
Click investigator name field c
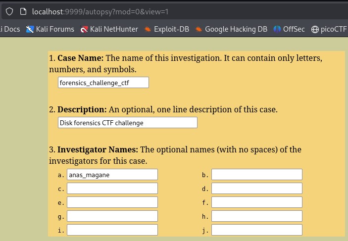[112, 189]
